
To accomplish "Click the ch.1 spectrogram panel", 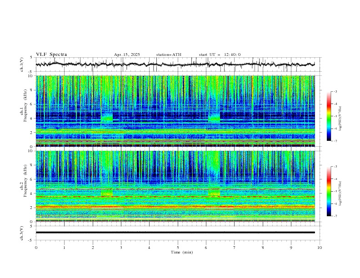I will 175,111.
